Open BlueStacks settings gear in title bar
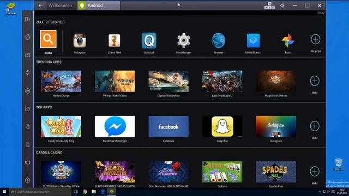 coord(282,5)
